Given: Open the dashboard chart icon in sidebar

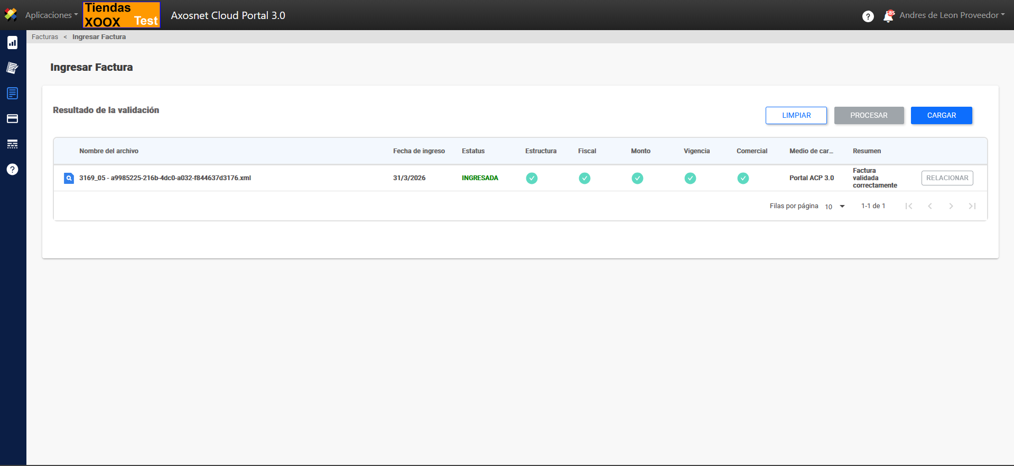Looking at the screenshot, I should pos(12,43).
